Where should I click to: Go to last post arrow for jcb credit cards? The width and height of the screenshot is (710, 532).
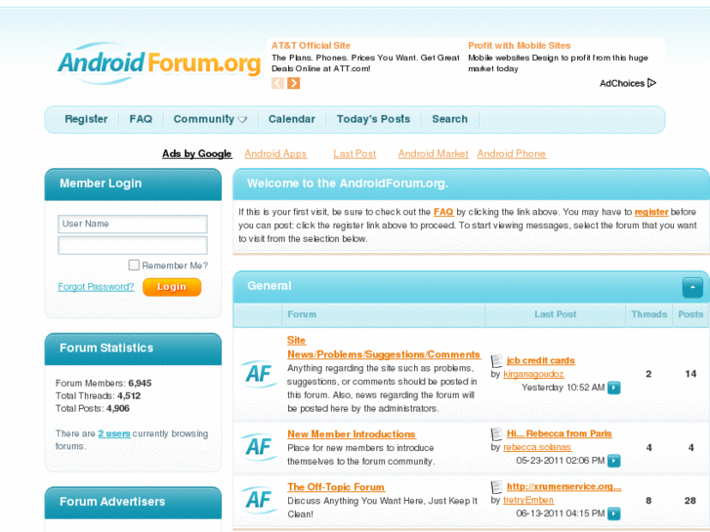614,388
